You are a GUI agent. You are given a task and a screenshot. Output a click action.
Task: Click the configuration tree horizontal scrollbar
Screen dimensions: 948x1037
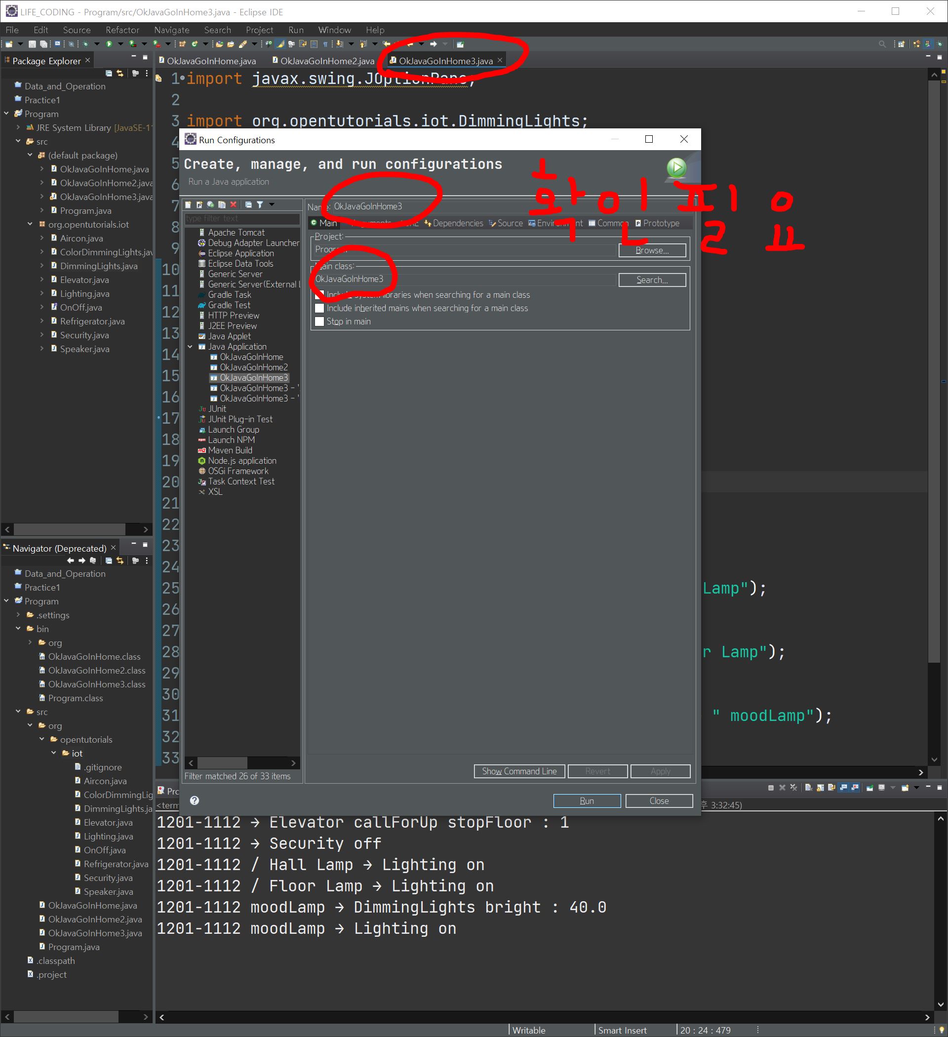[x=222, y=762]
